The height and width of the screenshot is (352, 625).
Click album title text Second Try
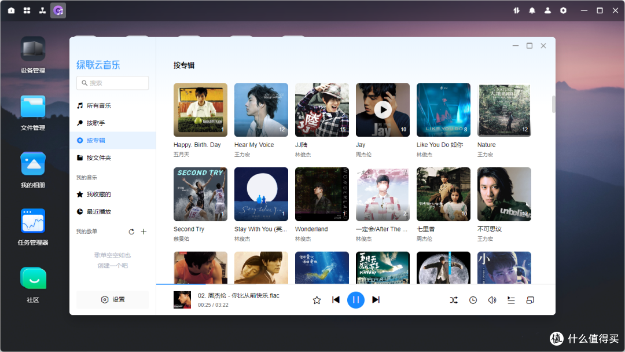189,229
